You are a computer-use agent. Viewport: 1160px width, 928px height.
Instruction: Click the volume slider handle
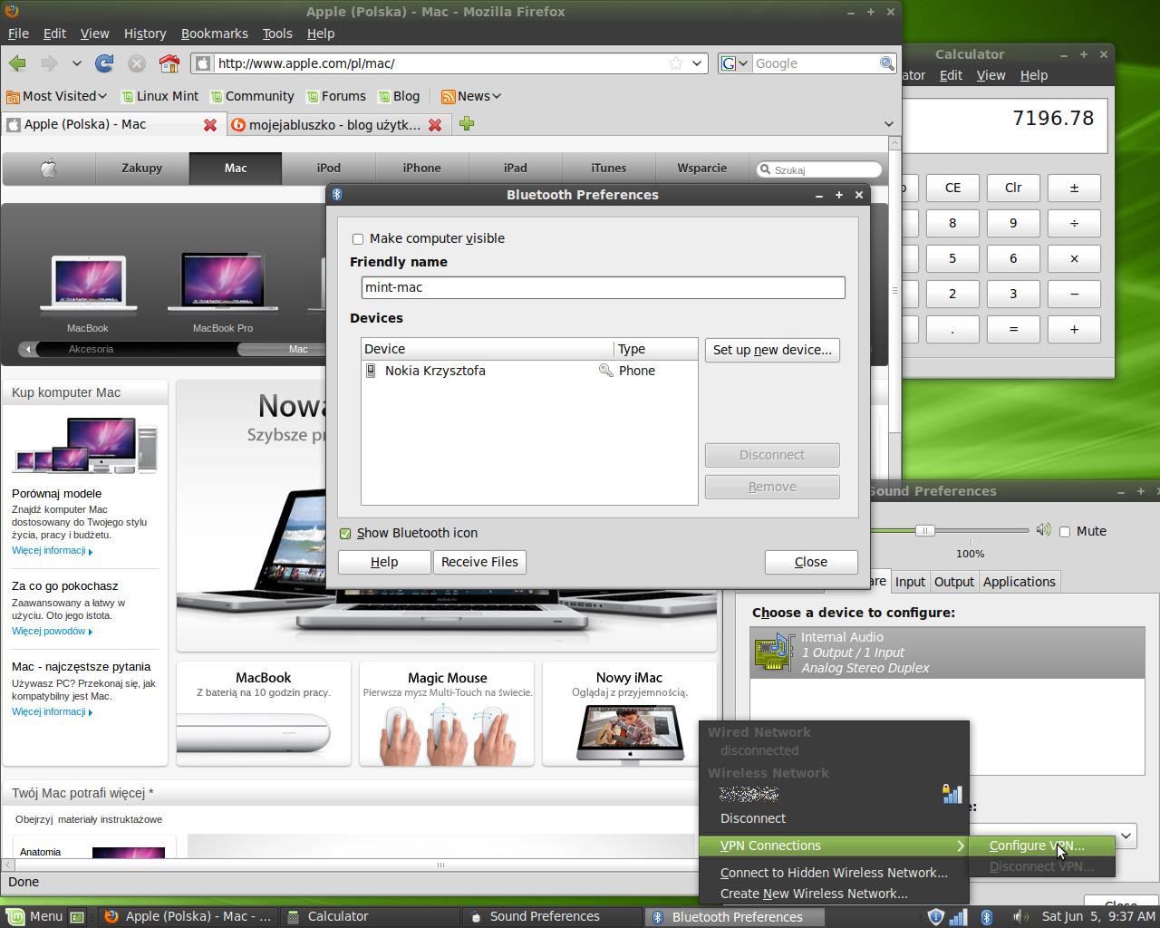pos(924,530)
